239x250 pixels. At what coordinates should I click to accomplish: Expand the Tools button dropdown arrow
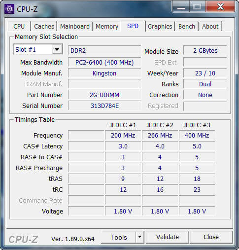coord(139,237)
